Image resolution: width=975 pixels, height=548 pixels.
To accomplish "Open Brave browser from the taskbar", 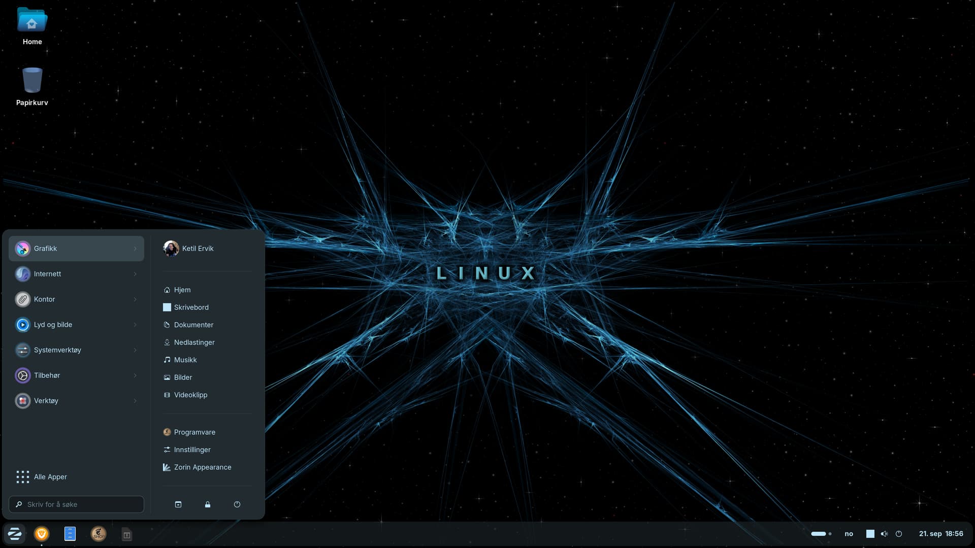I will pyautogui.click(x=42, y=534).
